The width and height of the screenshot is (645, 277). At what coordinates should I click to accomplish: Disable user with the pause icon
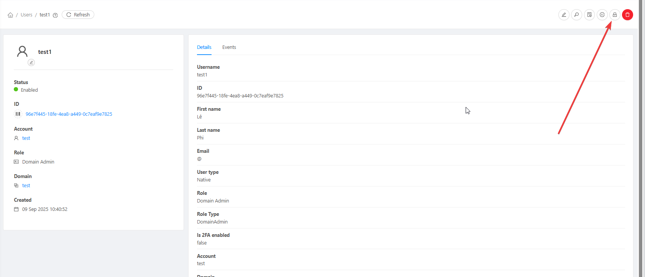pos(602,15)
